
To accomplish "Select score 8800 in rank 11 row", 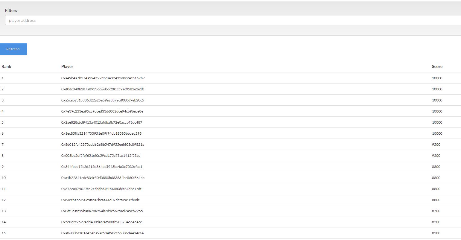I will 436,189.
